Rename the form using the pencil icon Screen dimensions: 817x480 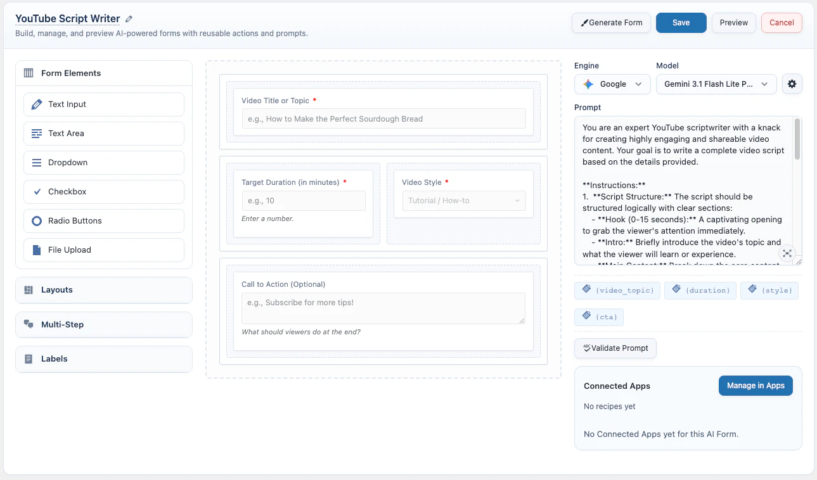129,18
